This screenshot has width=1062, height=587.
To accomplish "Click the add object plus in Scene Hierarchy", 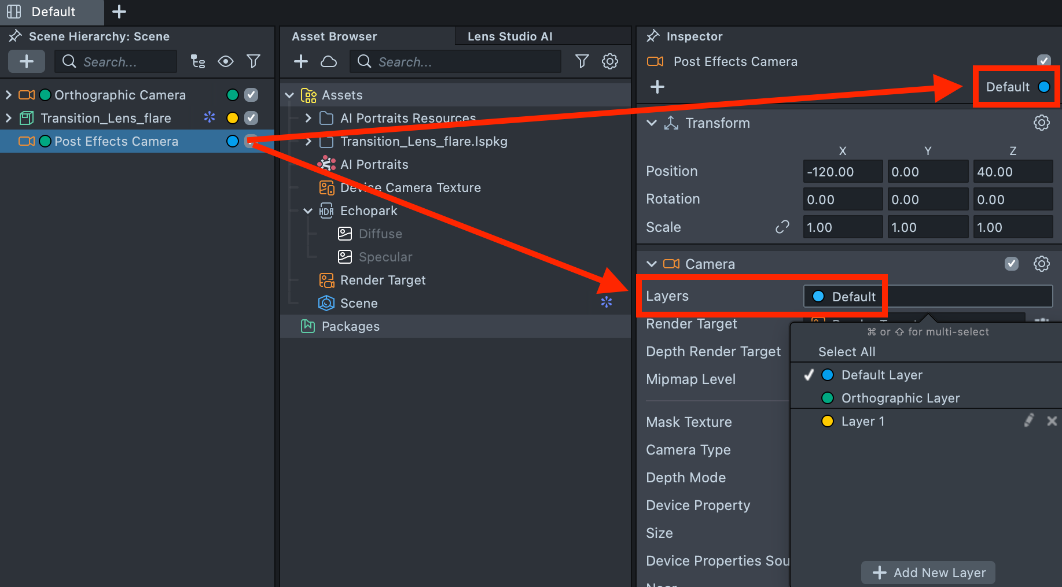I will click(x=27, y=61).
